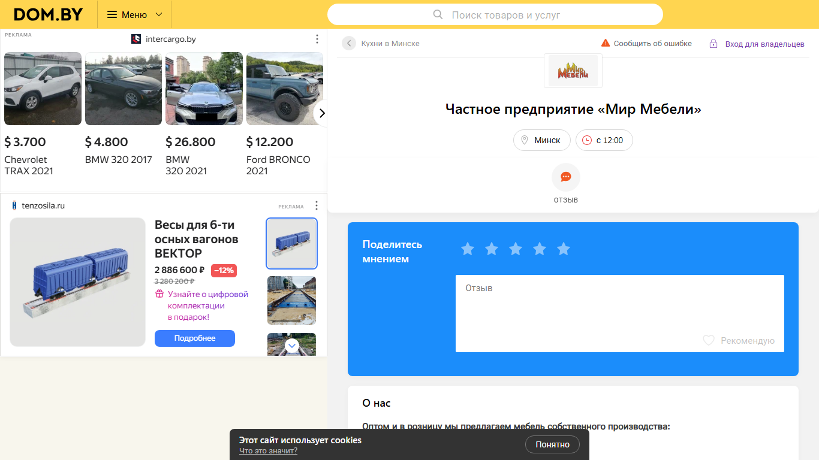819x460 pixels.
Task: Click the search magnifier icon
Action: 438,14
